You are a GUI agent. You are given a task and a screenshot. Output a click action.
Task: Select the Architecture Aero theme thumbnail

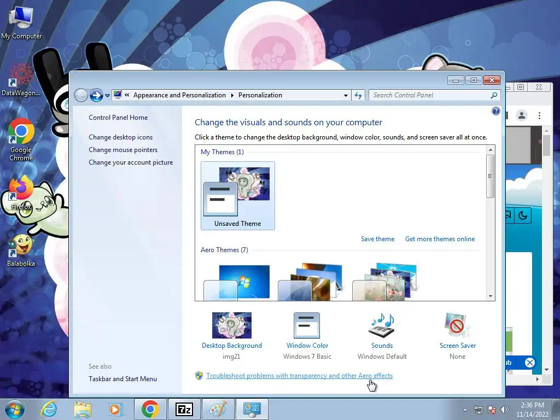pyautogui.click(x=310, y=282)
